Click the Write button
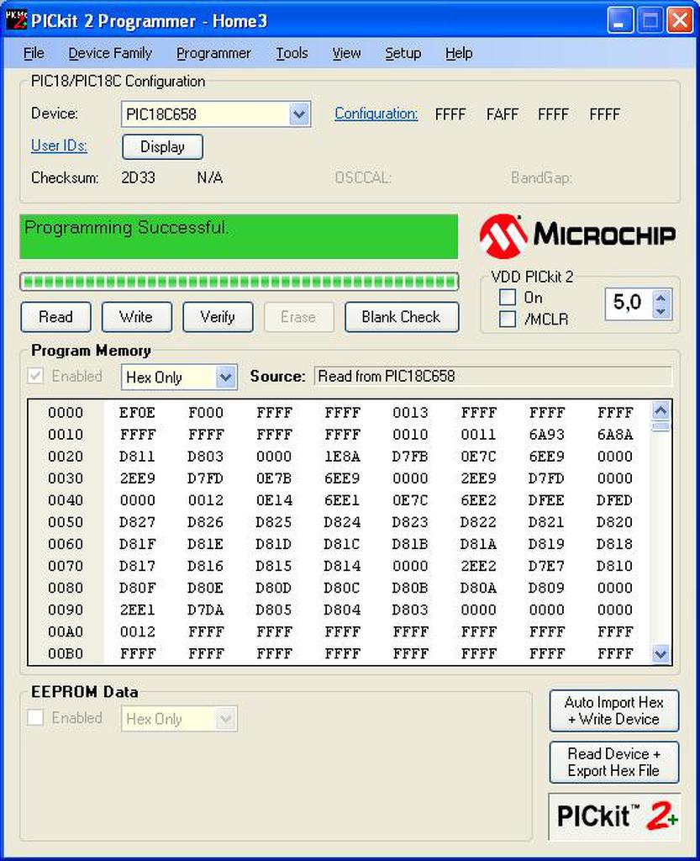700x861 pixels. click(137, 317)
